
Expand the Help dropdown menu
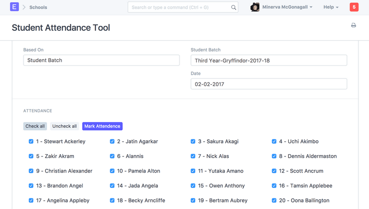(x=331, y=7)
